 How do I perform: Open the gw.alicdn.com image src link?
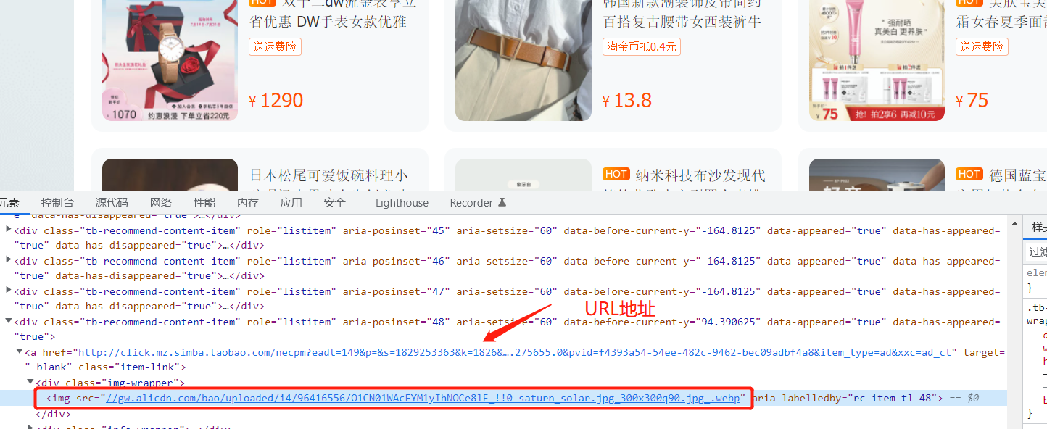(x=426, y=398)
